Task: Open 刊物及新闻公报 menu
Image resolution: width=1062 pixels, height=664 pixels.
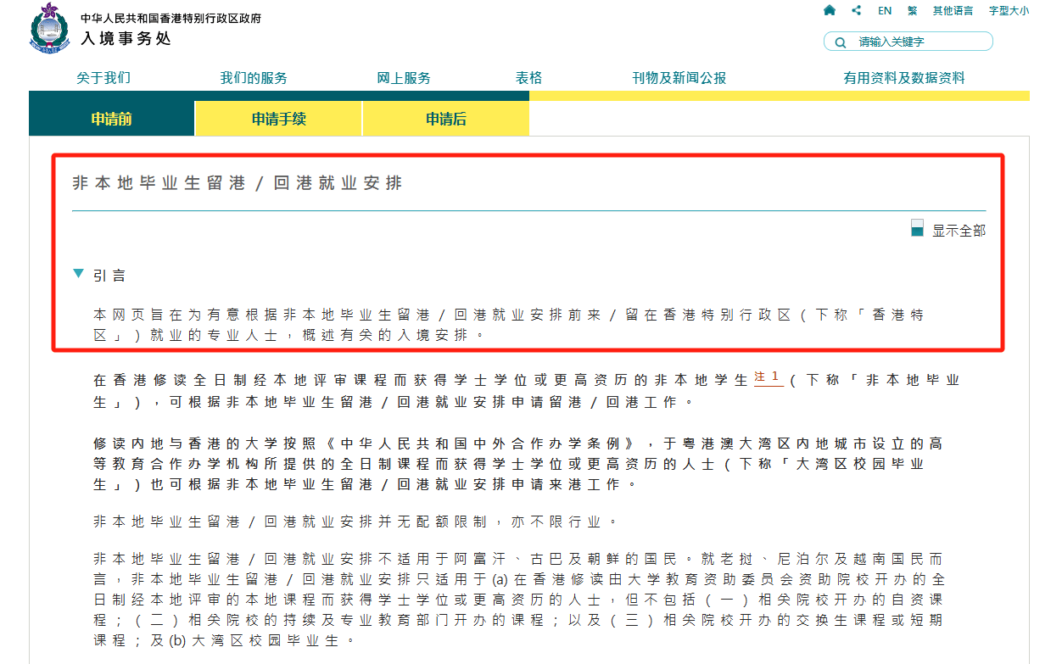Action: point(679,78)
